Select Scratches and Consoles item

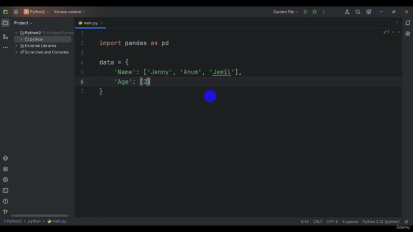point(46,52)
